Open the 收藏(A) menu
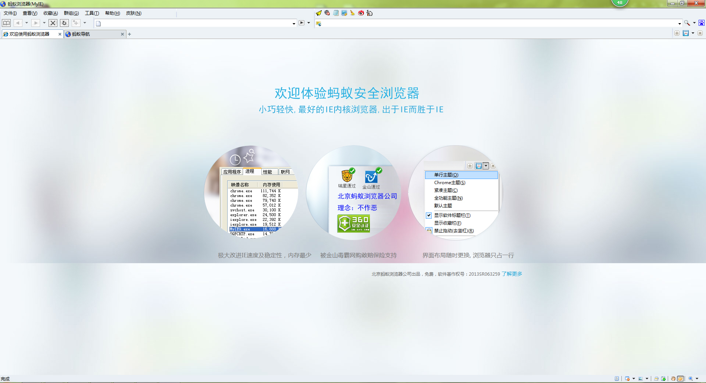 [51, 13]
